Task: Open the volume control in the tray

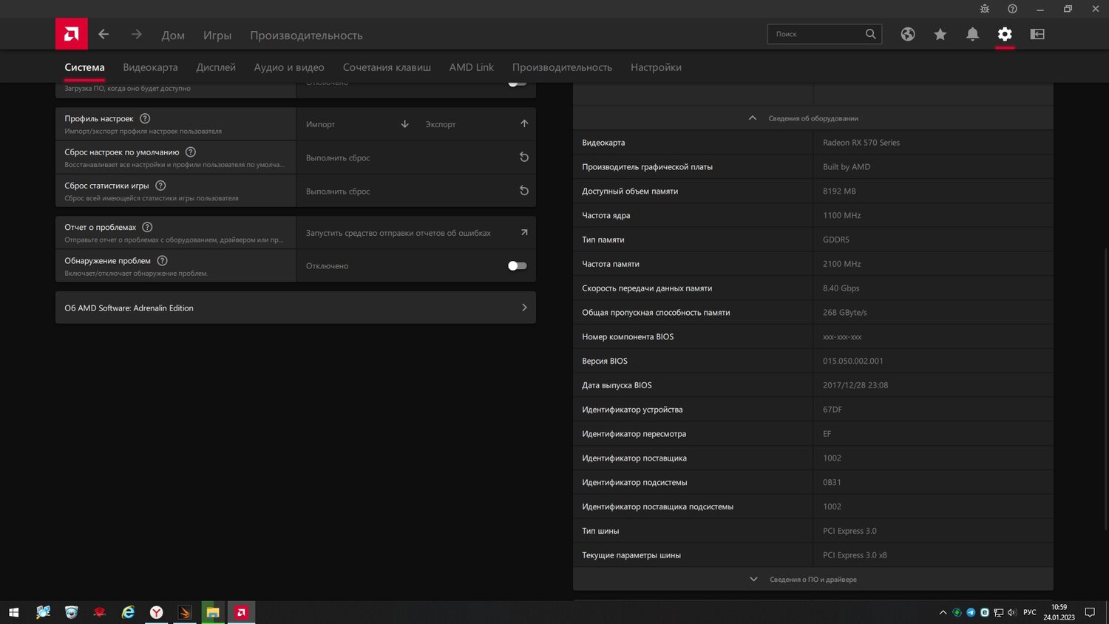Action: click(1012, 612)
